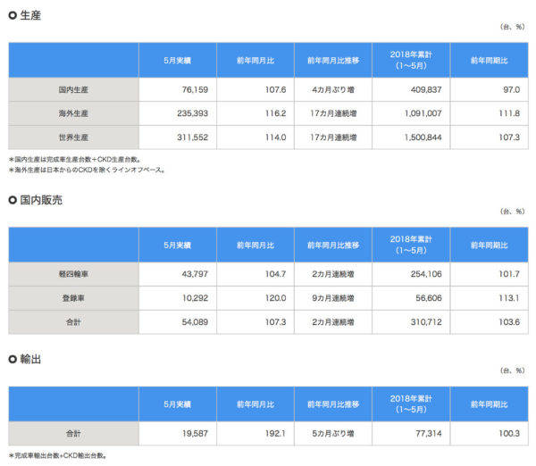The width and height of the screenshot is (536, 466).
Task: Click the 生産 section heading
Action: [x=30, y=15]
